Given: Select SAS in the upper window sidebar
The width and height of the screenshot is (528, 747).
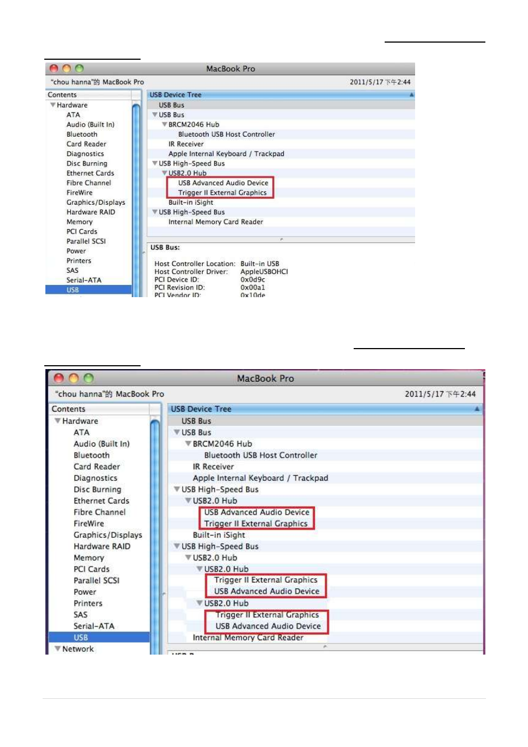Looking at the screenshot, I should click(73, 271).
